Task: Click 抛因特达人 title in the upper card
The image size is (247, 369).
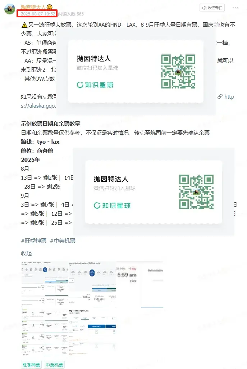Action: point(94,59)
